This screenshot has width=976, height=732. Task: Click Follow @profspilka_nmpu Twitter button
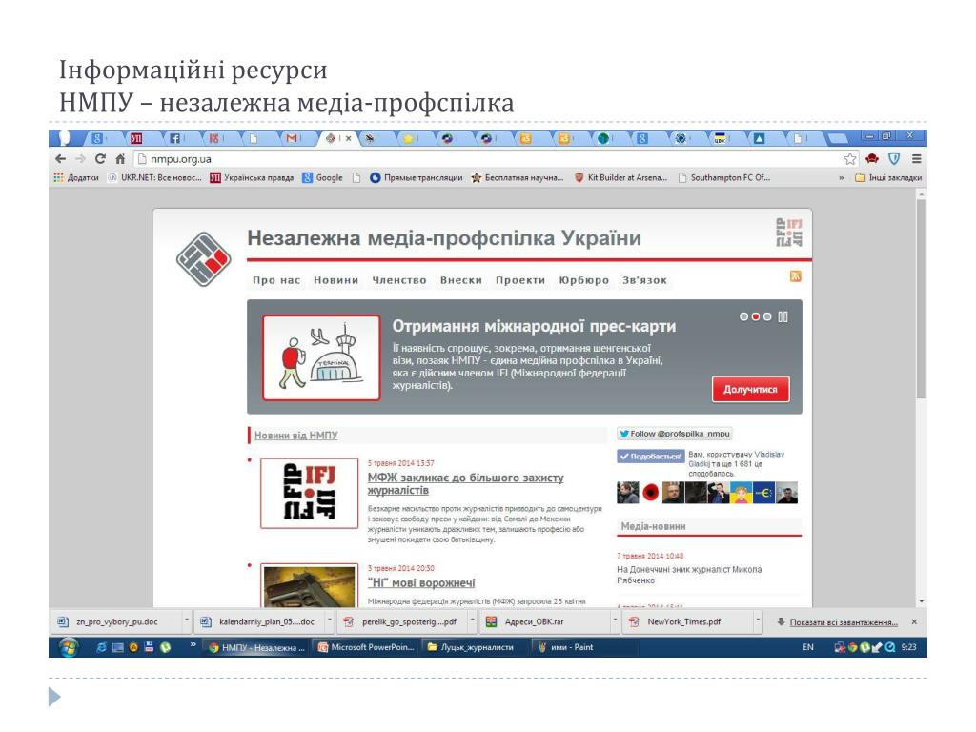tap(675, 434)
